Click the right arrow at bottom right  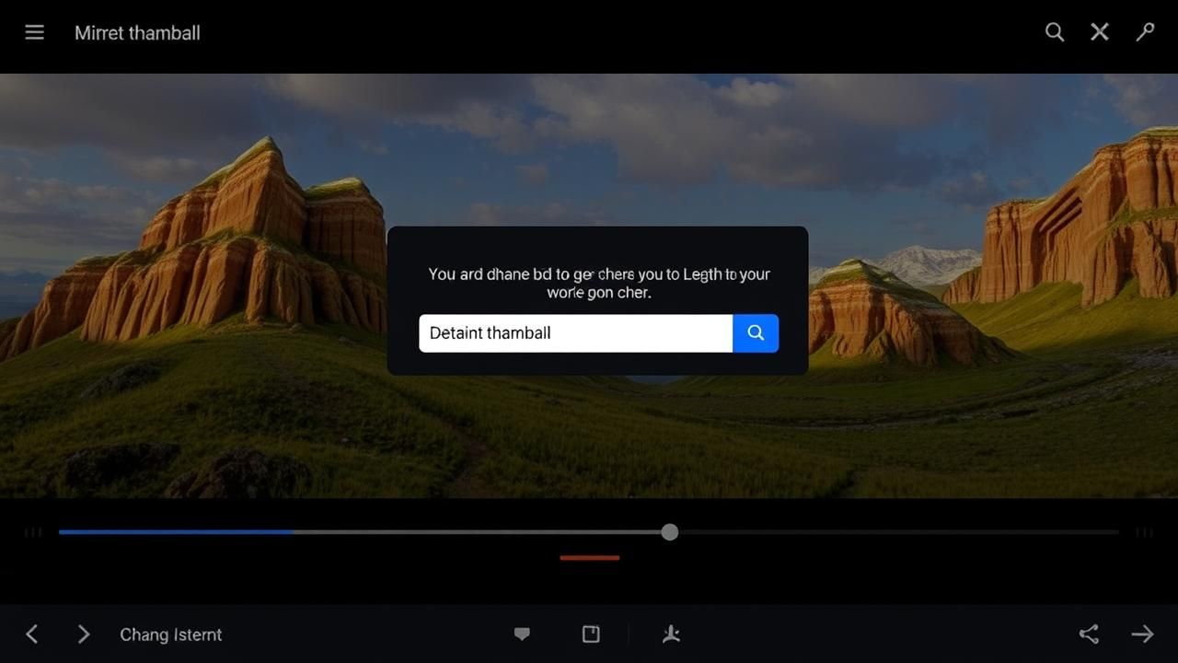[x=1142, y=634]
